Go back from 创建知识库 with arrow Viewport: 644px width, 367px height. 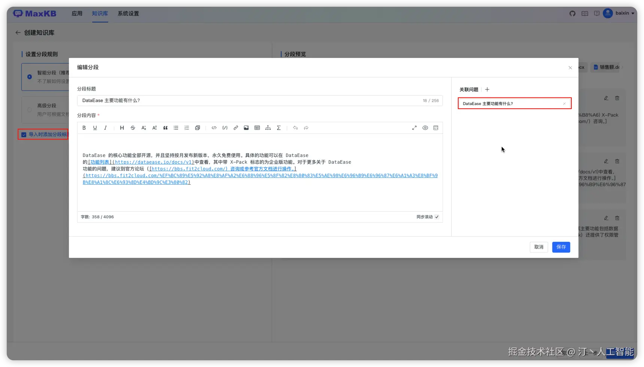tap(18, 33)
